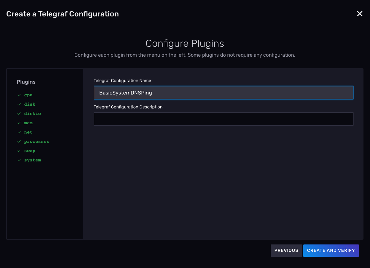This screenshot has height=268, width=370.
Task: Click the Telegraf Configuration Name label
Action: (x=122, y=81)
